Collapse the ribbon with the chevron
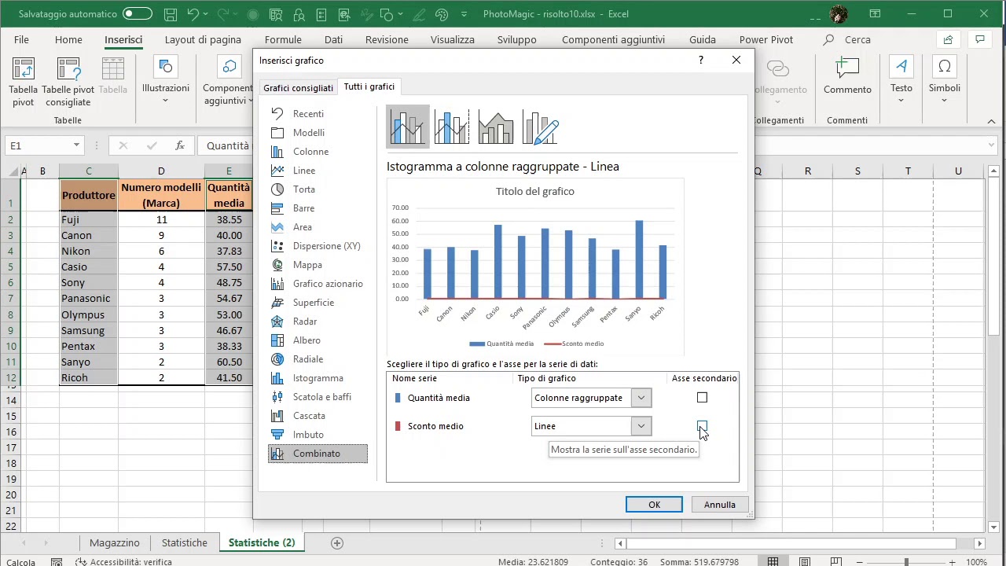 pos(992,121)
